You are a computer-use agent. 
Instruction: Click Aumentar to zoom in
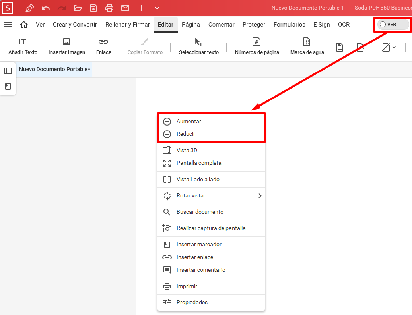pyautogui.click(x=189, y=121)
